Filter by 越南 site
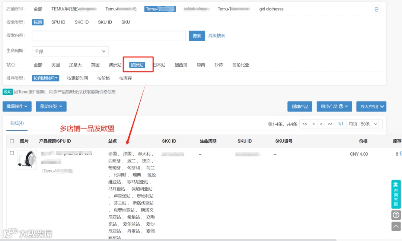 click(x=201, y=65)
